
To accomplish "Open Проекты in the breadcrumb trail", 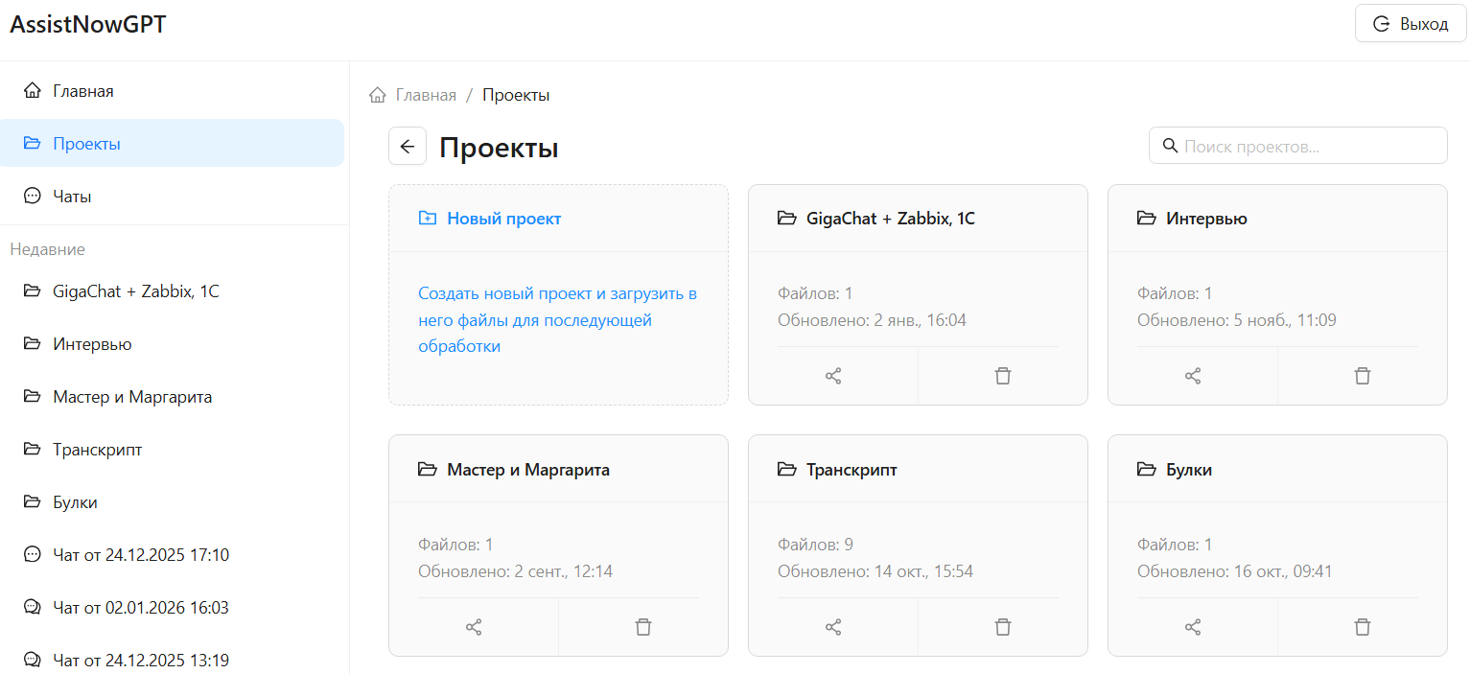I will (516, 94).
